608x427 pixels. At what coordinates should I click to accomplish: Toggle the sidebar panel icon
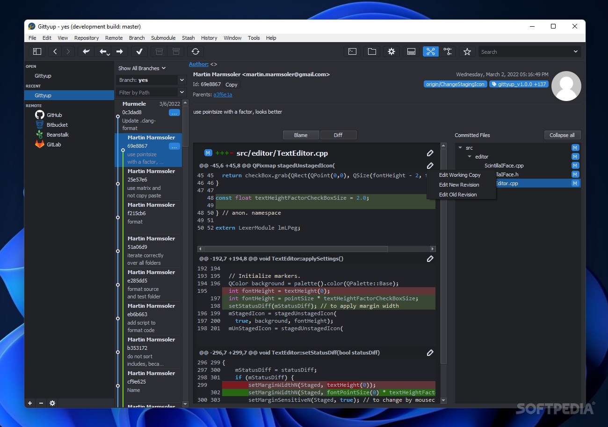tap(37, 51)
